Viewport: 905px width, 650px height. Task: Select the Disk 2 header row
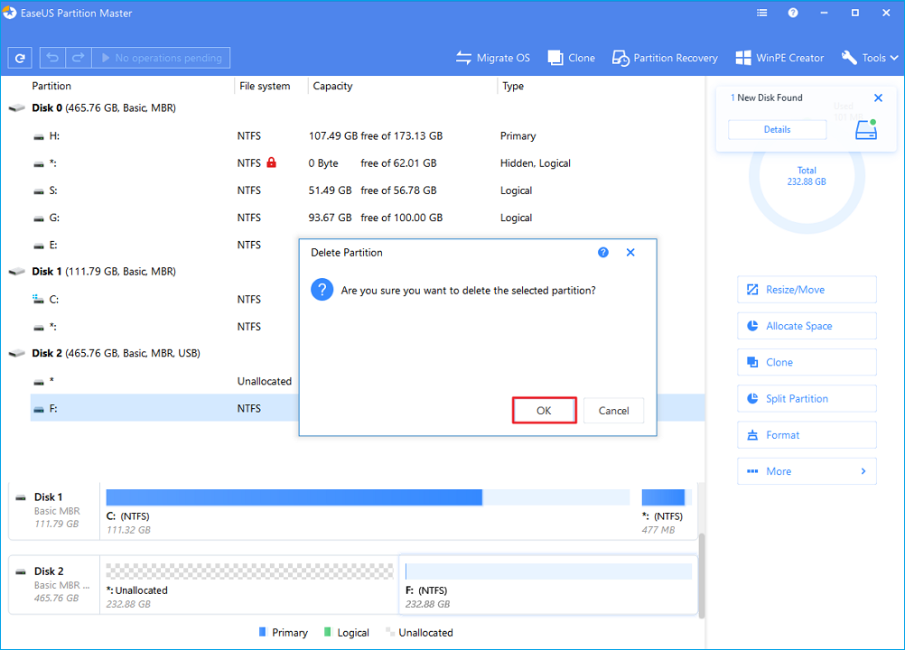pyautogui.click(x=116, y=353)
